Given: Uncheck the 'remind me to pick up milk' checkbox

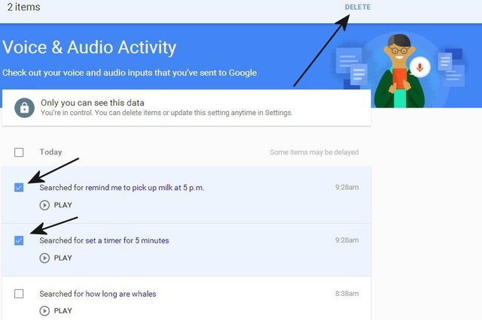Looking at the screenshot, I should (x=19, y=187).
